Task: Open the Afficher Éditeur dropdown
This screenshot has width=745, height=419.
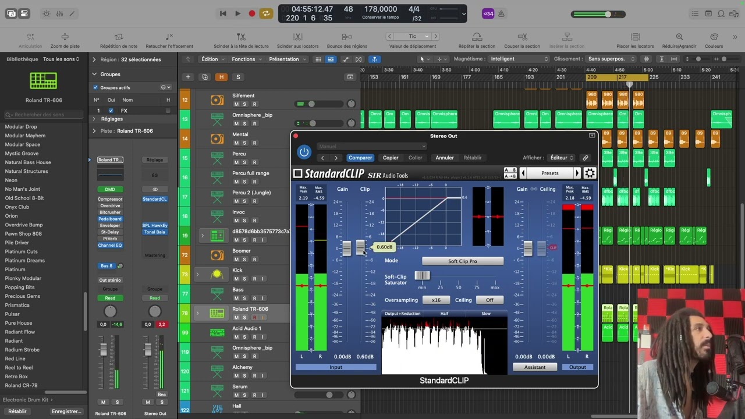Action: 562,158
